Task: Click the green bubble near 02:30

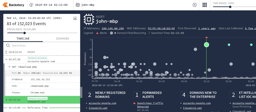Action: click(229, 45)
